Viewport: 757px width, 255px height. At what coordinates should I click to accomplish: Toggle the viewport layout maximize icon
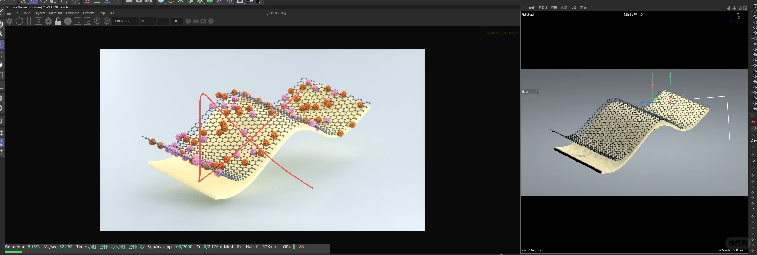point(745,8)
